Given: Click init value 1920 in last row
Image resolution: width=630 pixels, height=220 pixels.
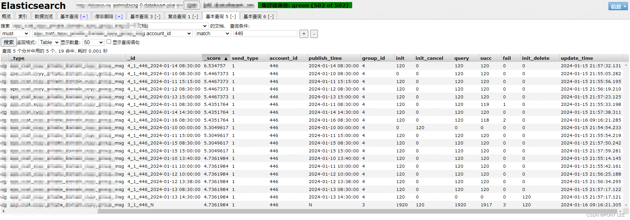Looking at the screenshot, I should point(402,205).
